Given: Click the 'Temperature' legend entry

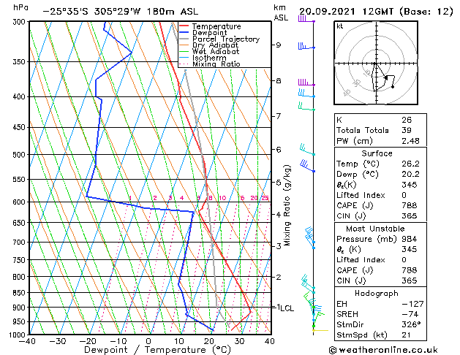Looking at the screenshot, I should [216, 26].
